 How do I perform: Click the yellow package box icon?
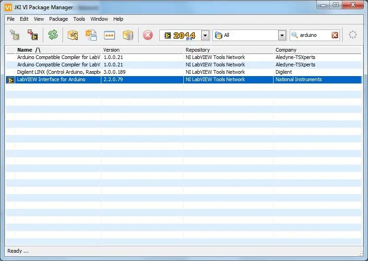(128, 35)
